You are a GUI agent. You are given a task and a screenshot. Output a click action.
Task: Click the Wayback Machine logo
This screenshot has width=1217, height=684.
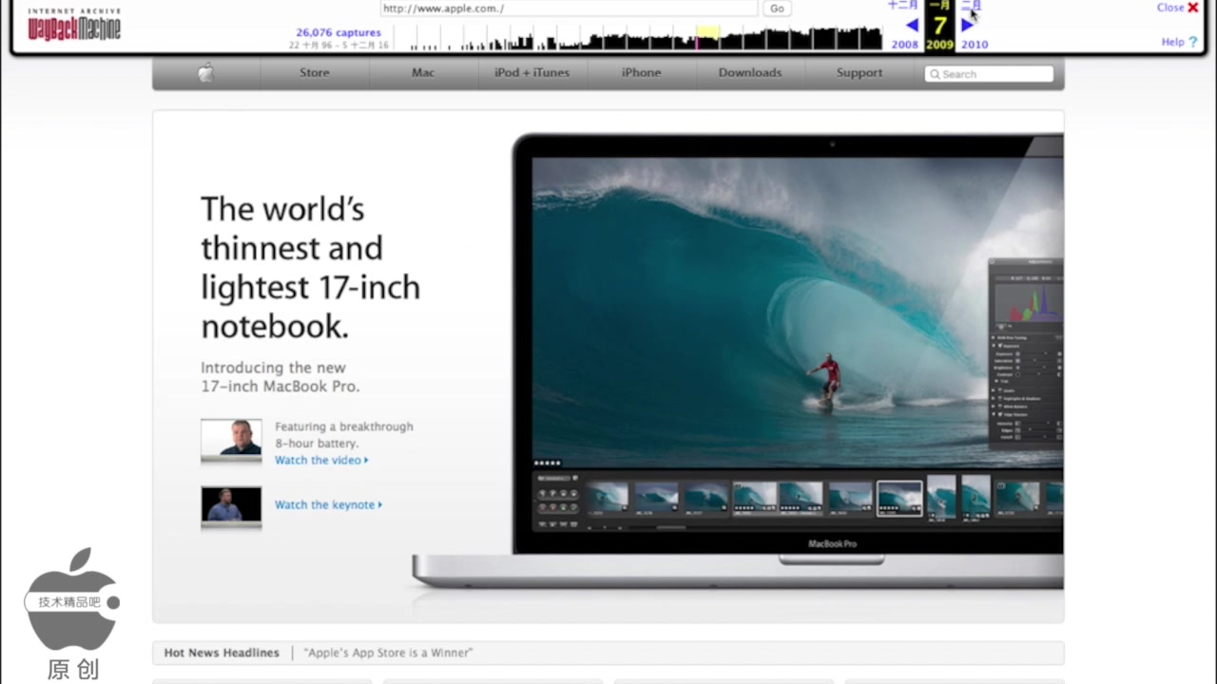click(74, 25)
